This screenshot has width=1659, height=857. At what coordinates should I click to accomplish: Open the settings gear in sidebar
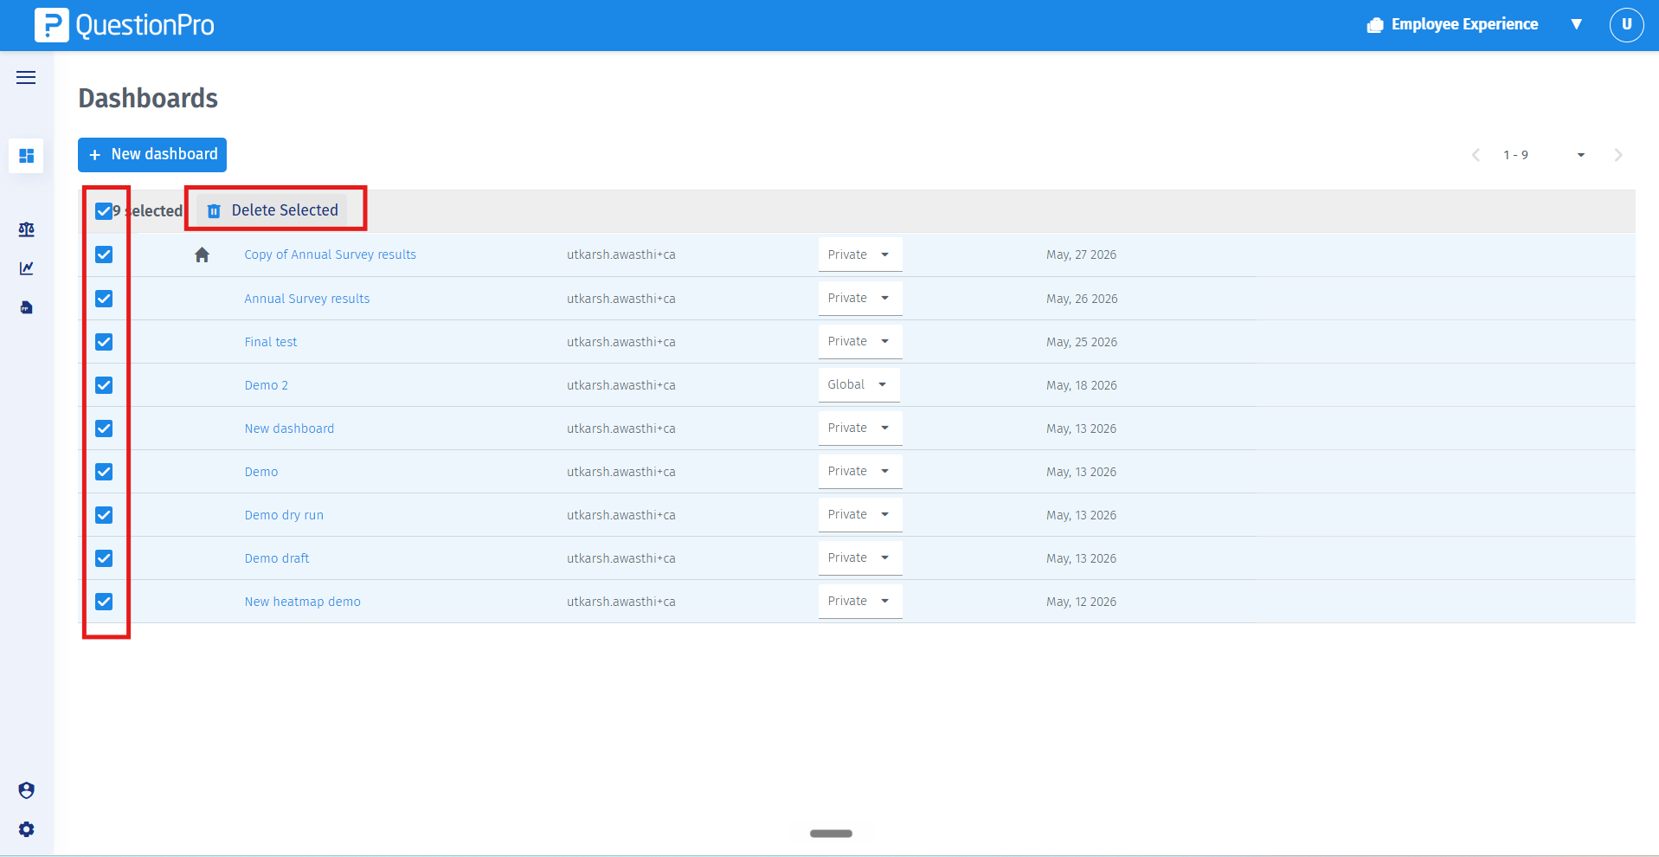(27, 829)
